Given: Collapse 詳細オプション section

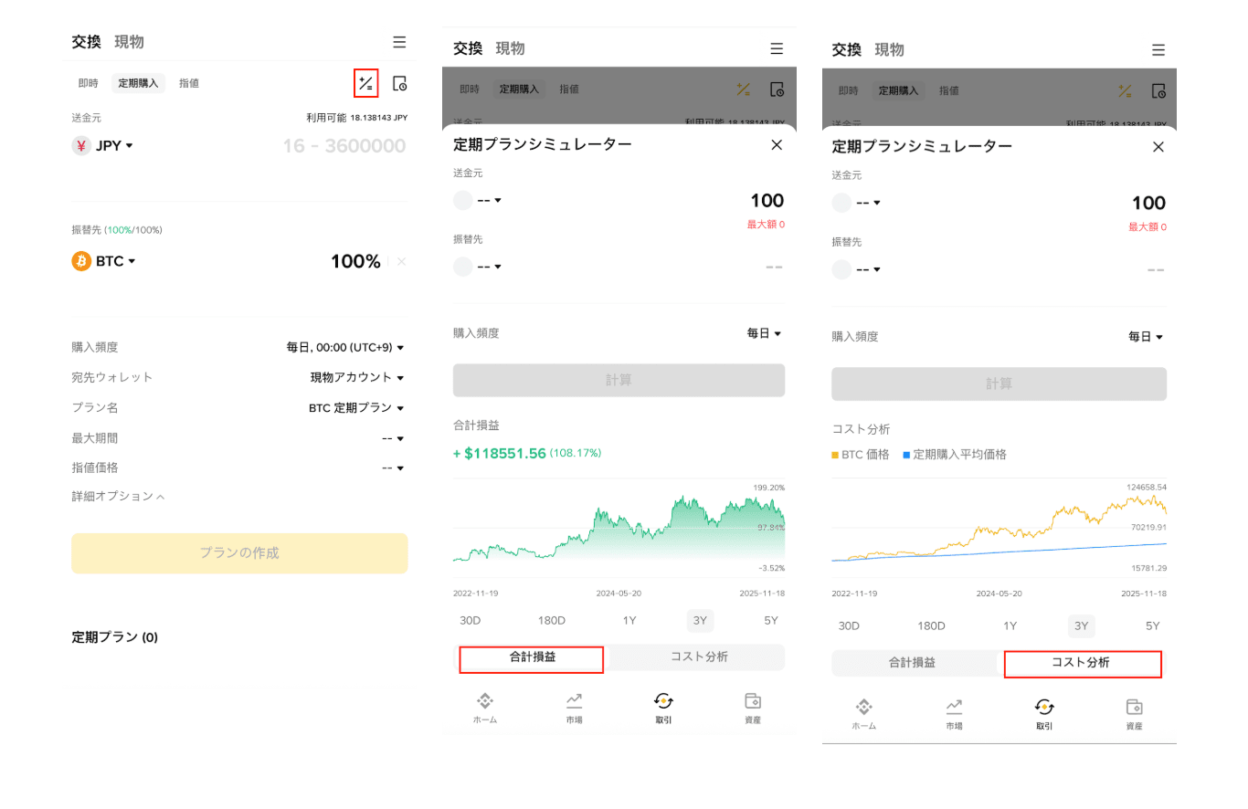Looking at the screenshot, I should (119, 497).
